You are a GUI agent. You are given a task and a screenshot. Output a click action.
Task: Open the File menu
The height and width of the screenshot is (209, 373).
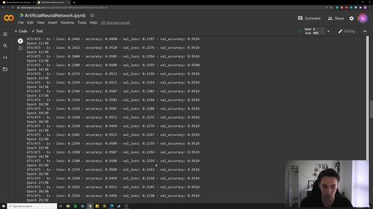point(21,23)
